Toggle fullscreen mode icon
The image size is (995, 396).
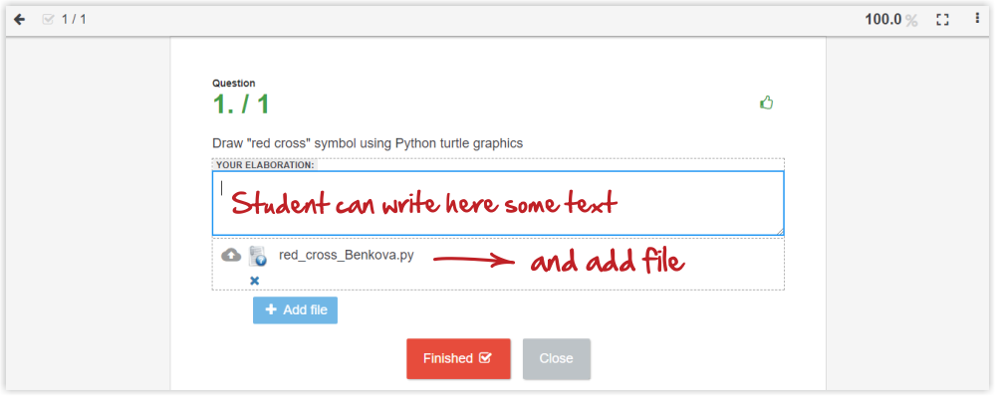(942, 20)
